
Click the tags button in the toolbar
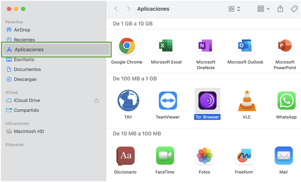294,8
